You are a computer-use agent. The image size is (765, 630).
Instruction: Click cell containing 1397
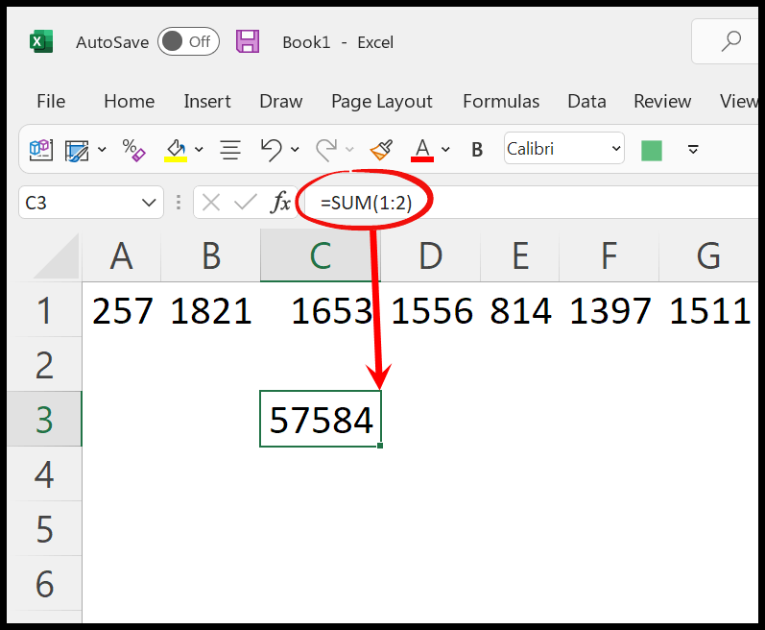point(609,310)
